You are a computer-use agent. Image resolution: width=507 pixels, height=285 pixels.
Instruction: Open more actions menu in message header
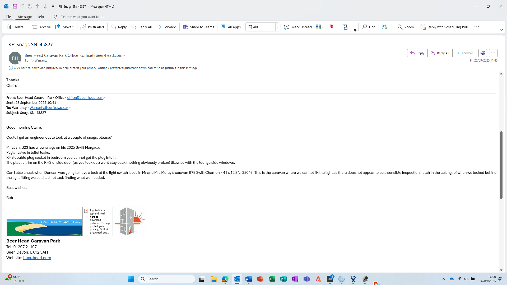[493, 53]
